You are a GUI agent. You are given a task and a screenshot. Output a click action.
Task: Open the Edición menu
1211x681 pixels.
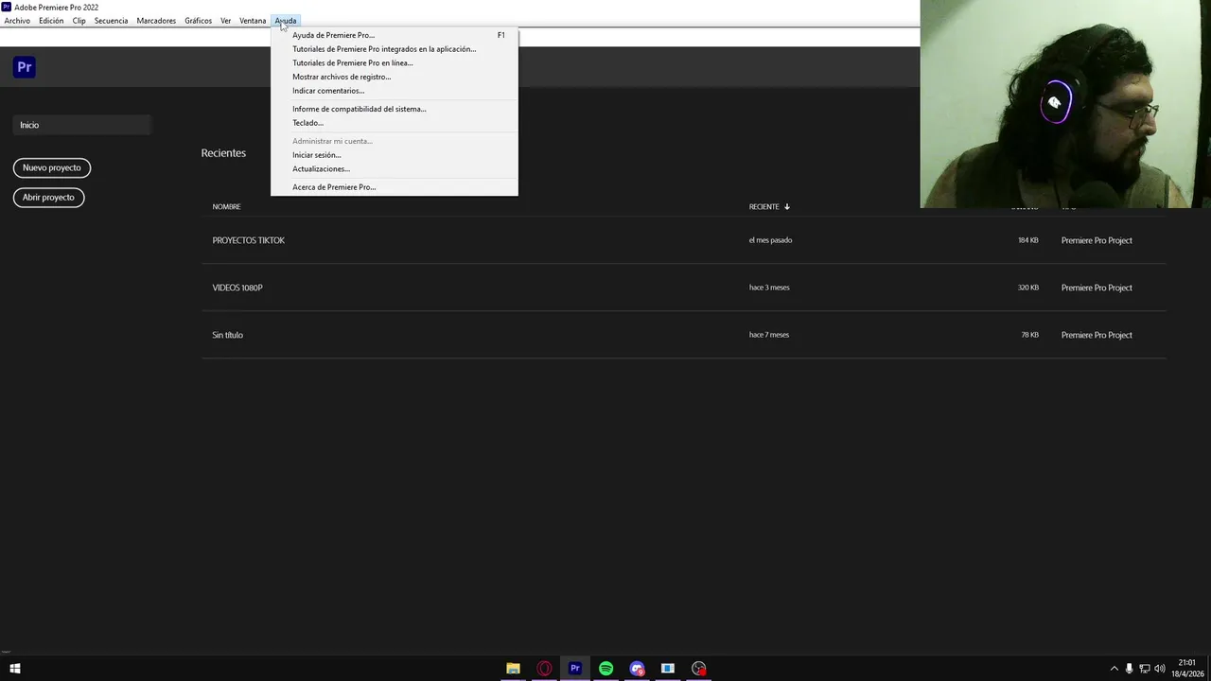(x=51, y=21)
